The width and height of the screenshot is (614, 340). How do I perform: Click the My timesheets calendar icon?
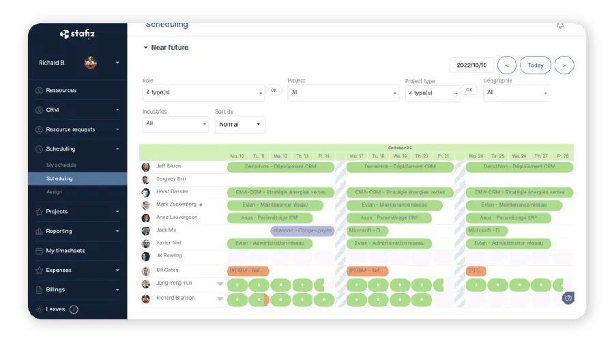(39, 251)
